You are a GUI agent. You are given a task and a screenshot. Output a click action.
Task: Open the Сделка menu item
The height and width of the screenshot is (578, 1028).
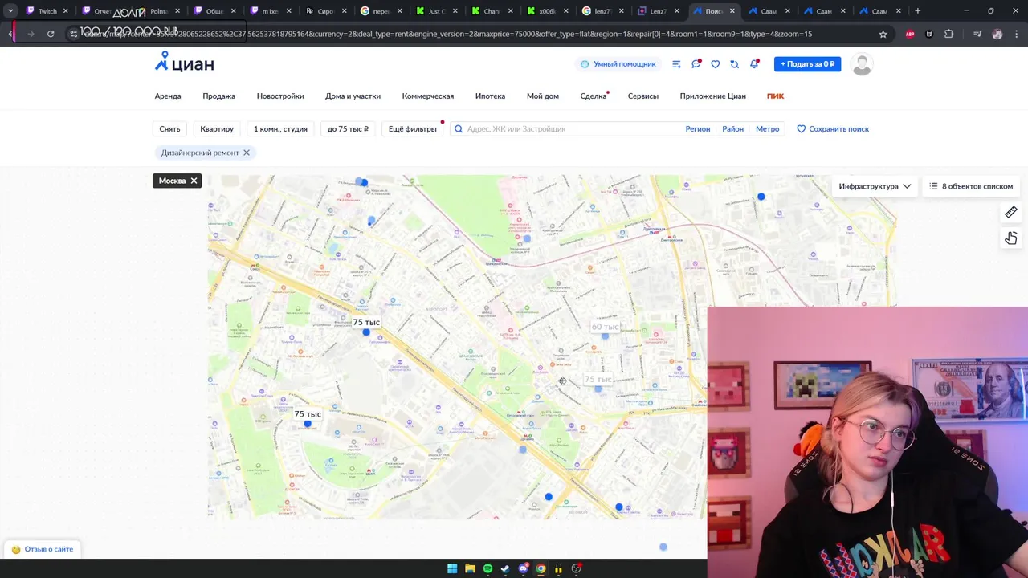[x=594, y=96]
